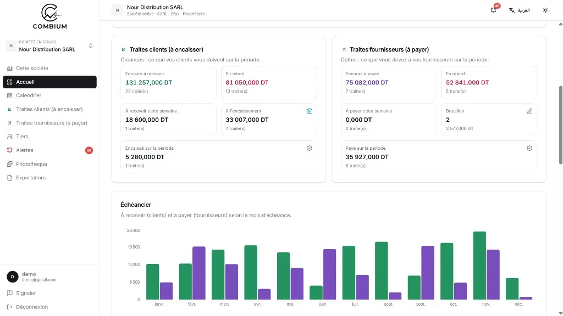The width and height of the screenshot is (563, 316).
Task: Toggle the light/dark theme sun icon
Action: [545, 10]
